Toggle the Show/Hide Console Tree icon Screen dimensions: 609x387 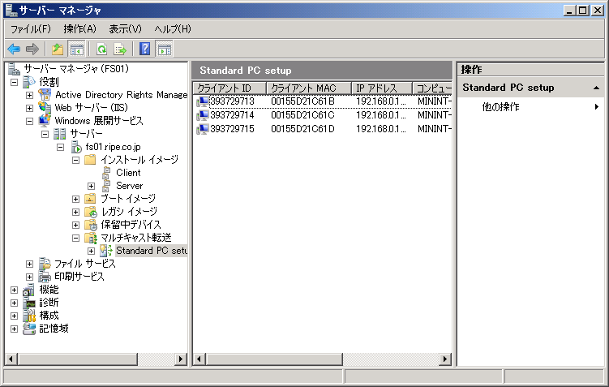(77, 49)
